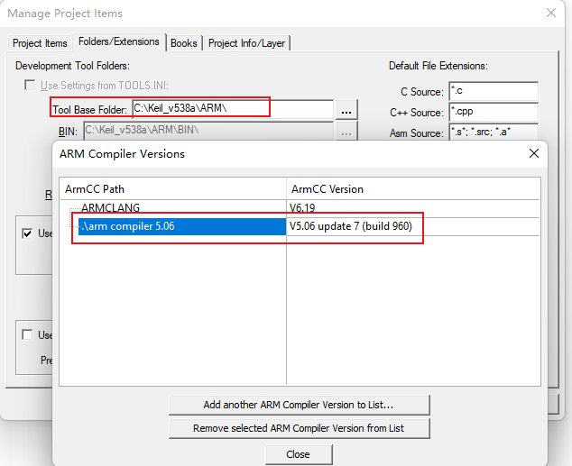Click the Tool Base Folder path field
This screenshot has width=572, height=466.
pos(200,108)
